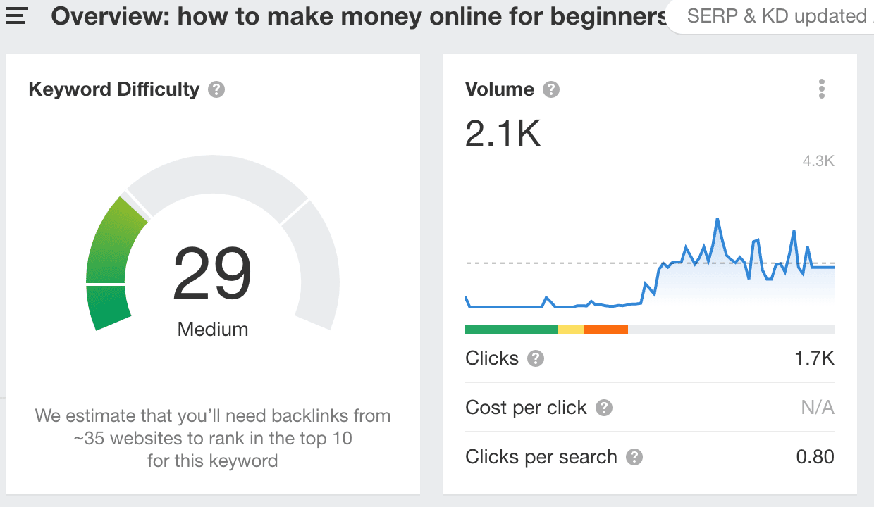Click the backlinks estimate text

212,438
